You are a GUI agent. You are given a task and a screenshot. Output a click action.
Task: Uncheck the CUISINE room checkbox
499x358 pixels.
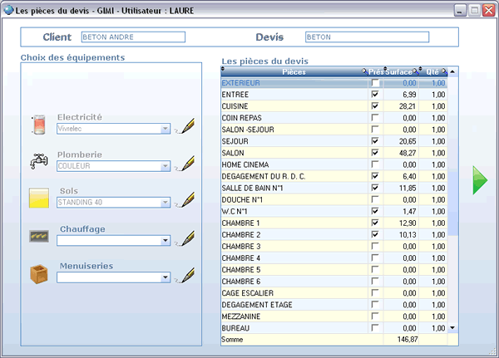point(375,106)
